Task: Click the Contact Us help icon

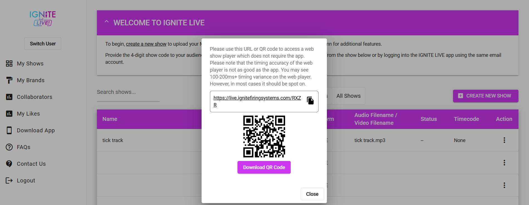Action: click(9, 164)
